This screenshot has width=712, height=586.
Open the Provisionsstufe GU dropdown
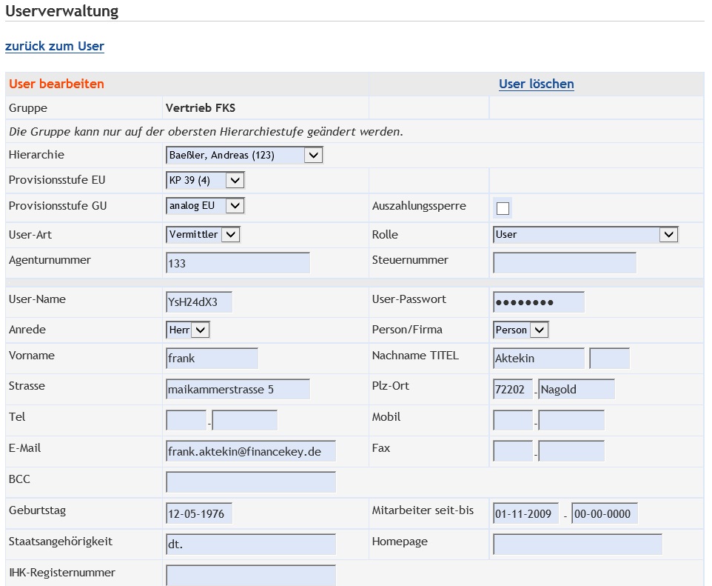pyautogui.click(x=205, y=206)
